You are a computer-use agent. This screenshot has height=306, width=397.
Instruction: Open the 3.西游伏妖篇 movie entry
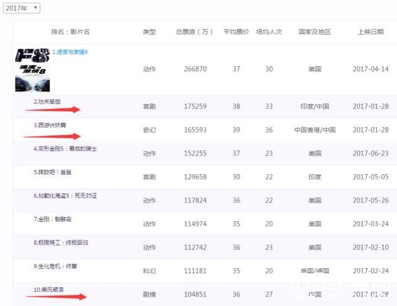click(50, 125)
